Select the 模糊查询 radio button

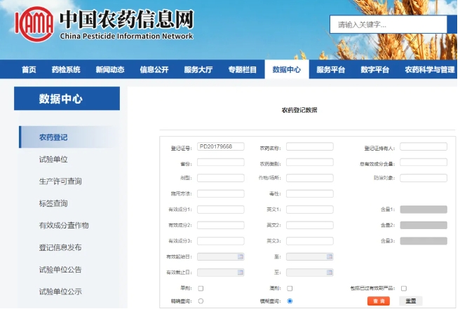[290, 301]
